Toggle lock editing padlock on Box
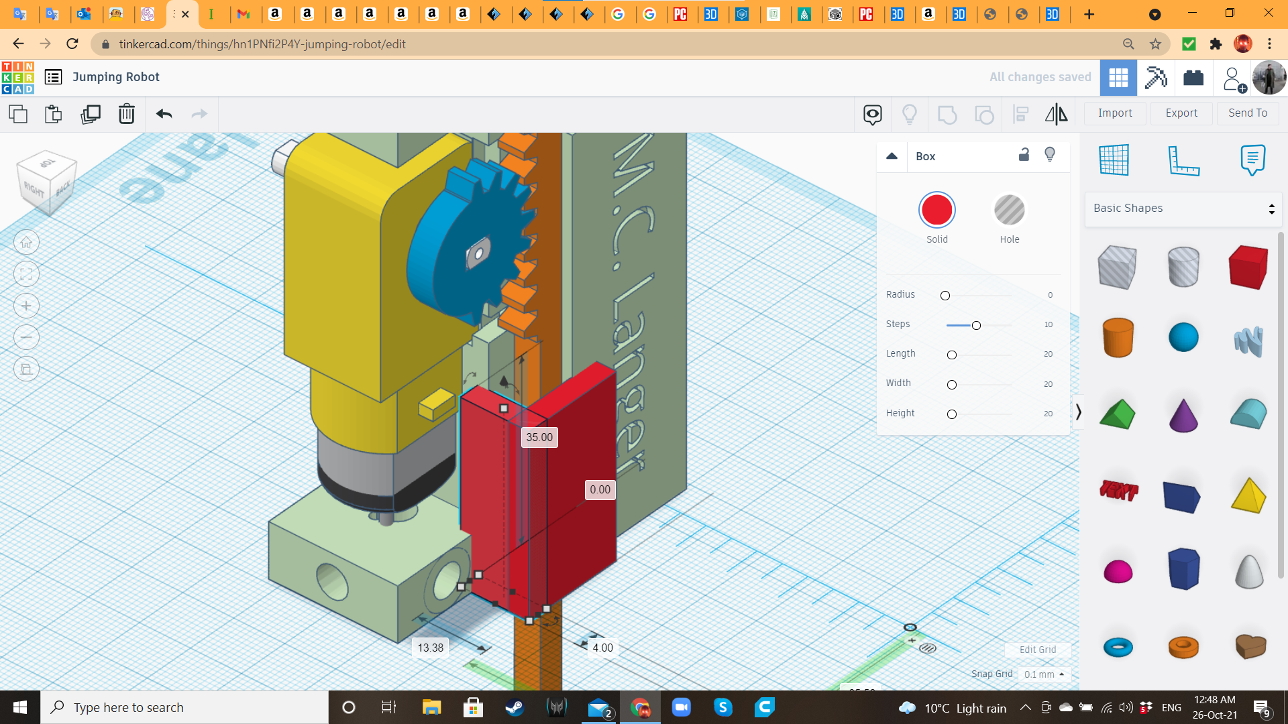The height and width of the screenshot is (724, 1288). coord(1024,155)
